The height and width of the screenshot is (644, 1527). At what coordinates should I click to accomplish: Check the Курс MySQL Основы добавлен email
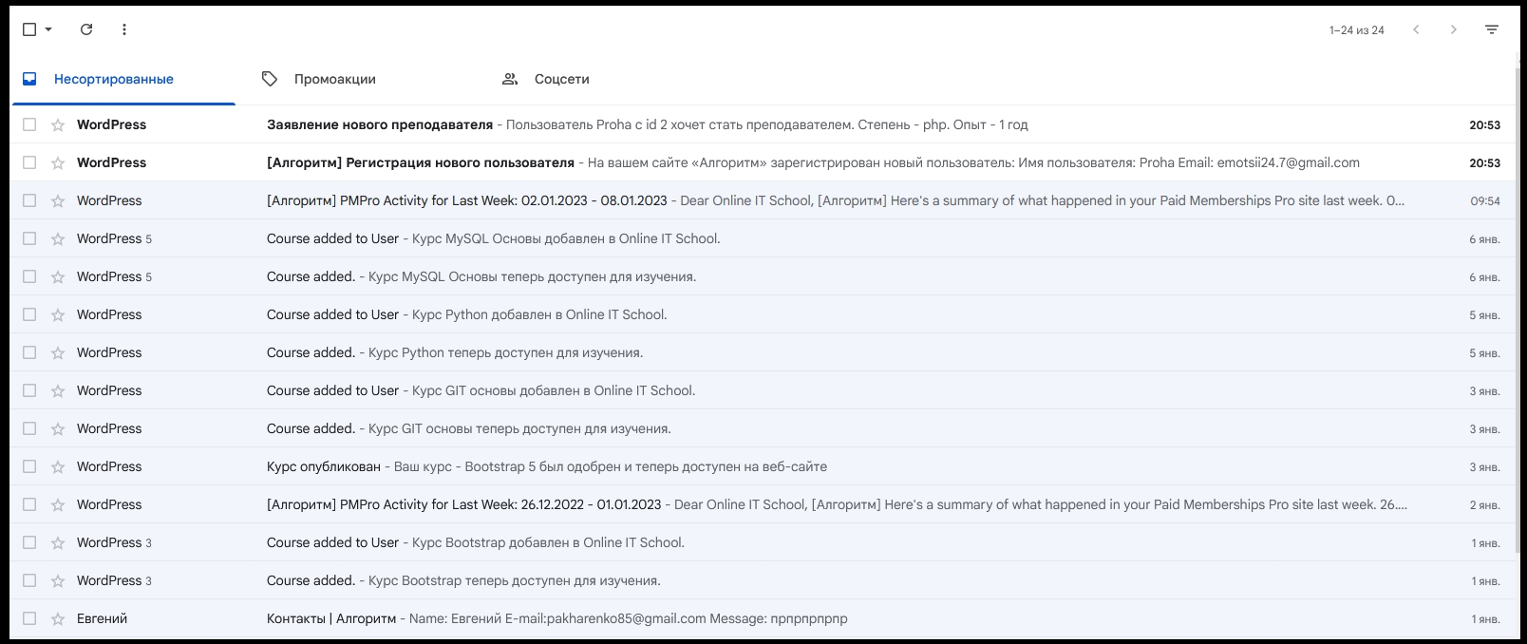tap(29, 238)
